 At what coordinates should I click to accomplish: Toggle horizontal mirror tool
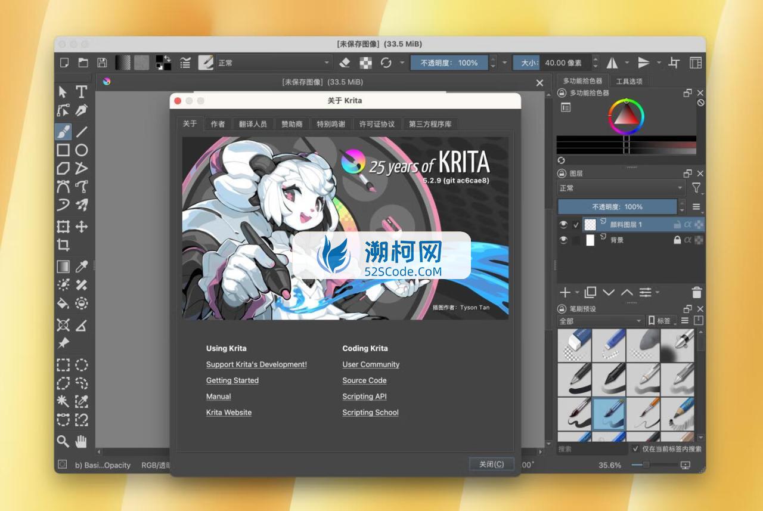point(612,63)
